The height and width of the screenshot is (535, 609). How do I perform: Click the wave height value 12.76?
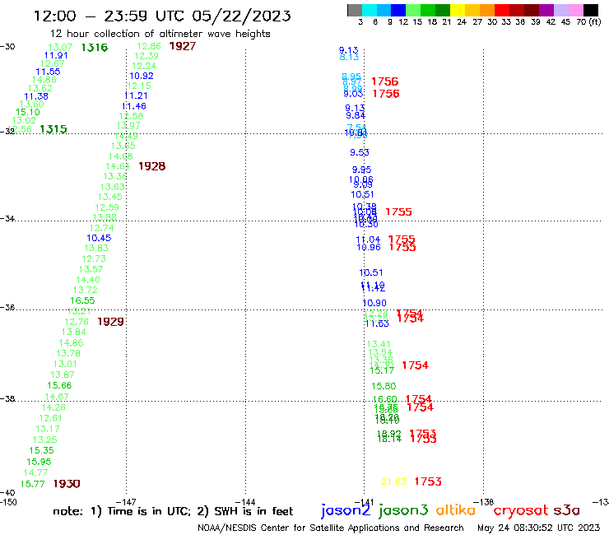(x=77, y=322)
